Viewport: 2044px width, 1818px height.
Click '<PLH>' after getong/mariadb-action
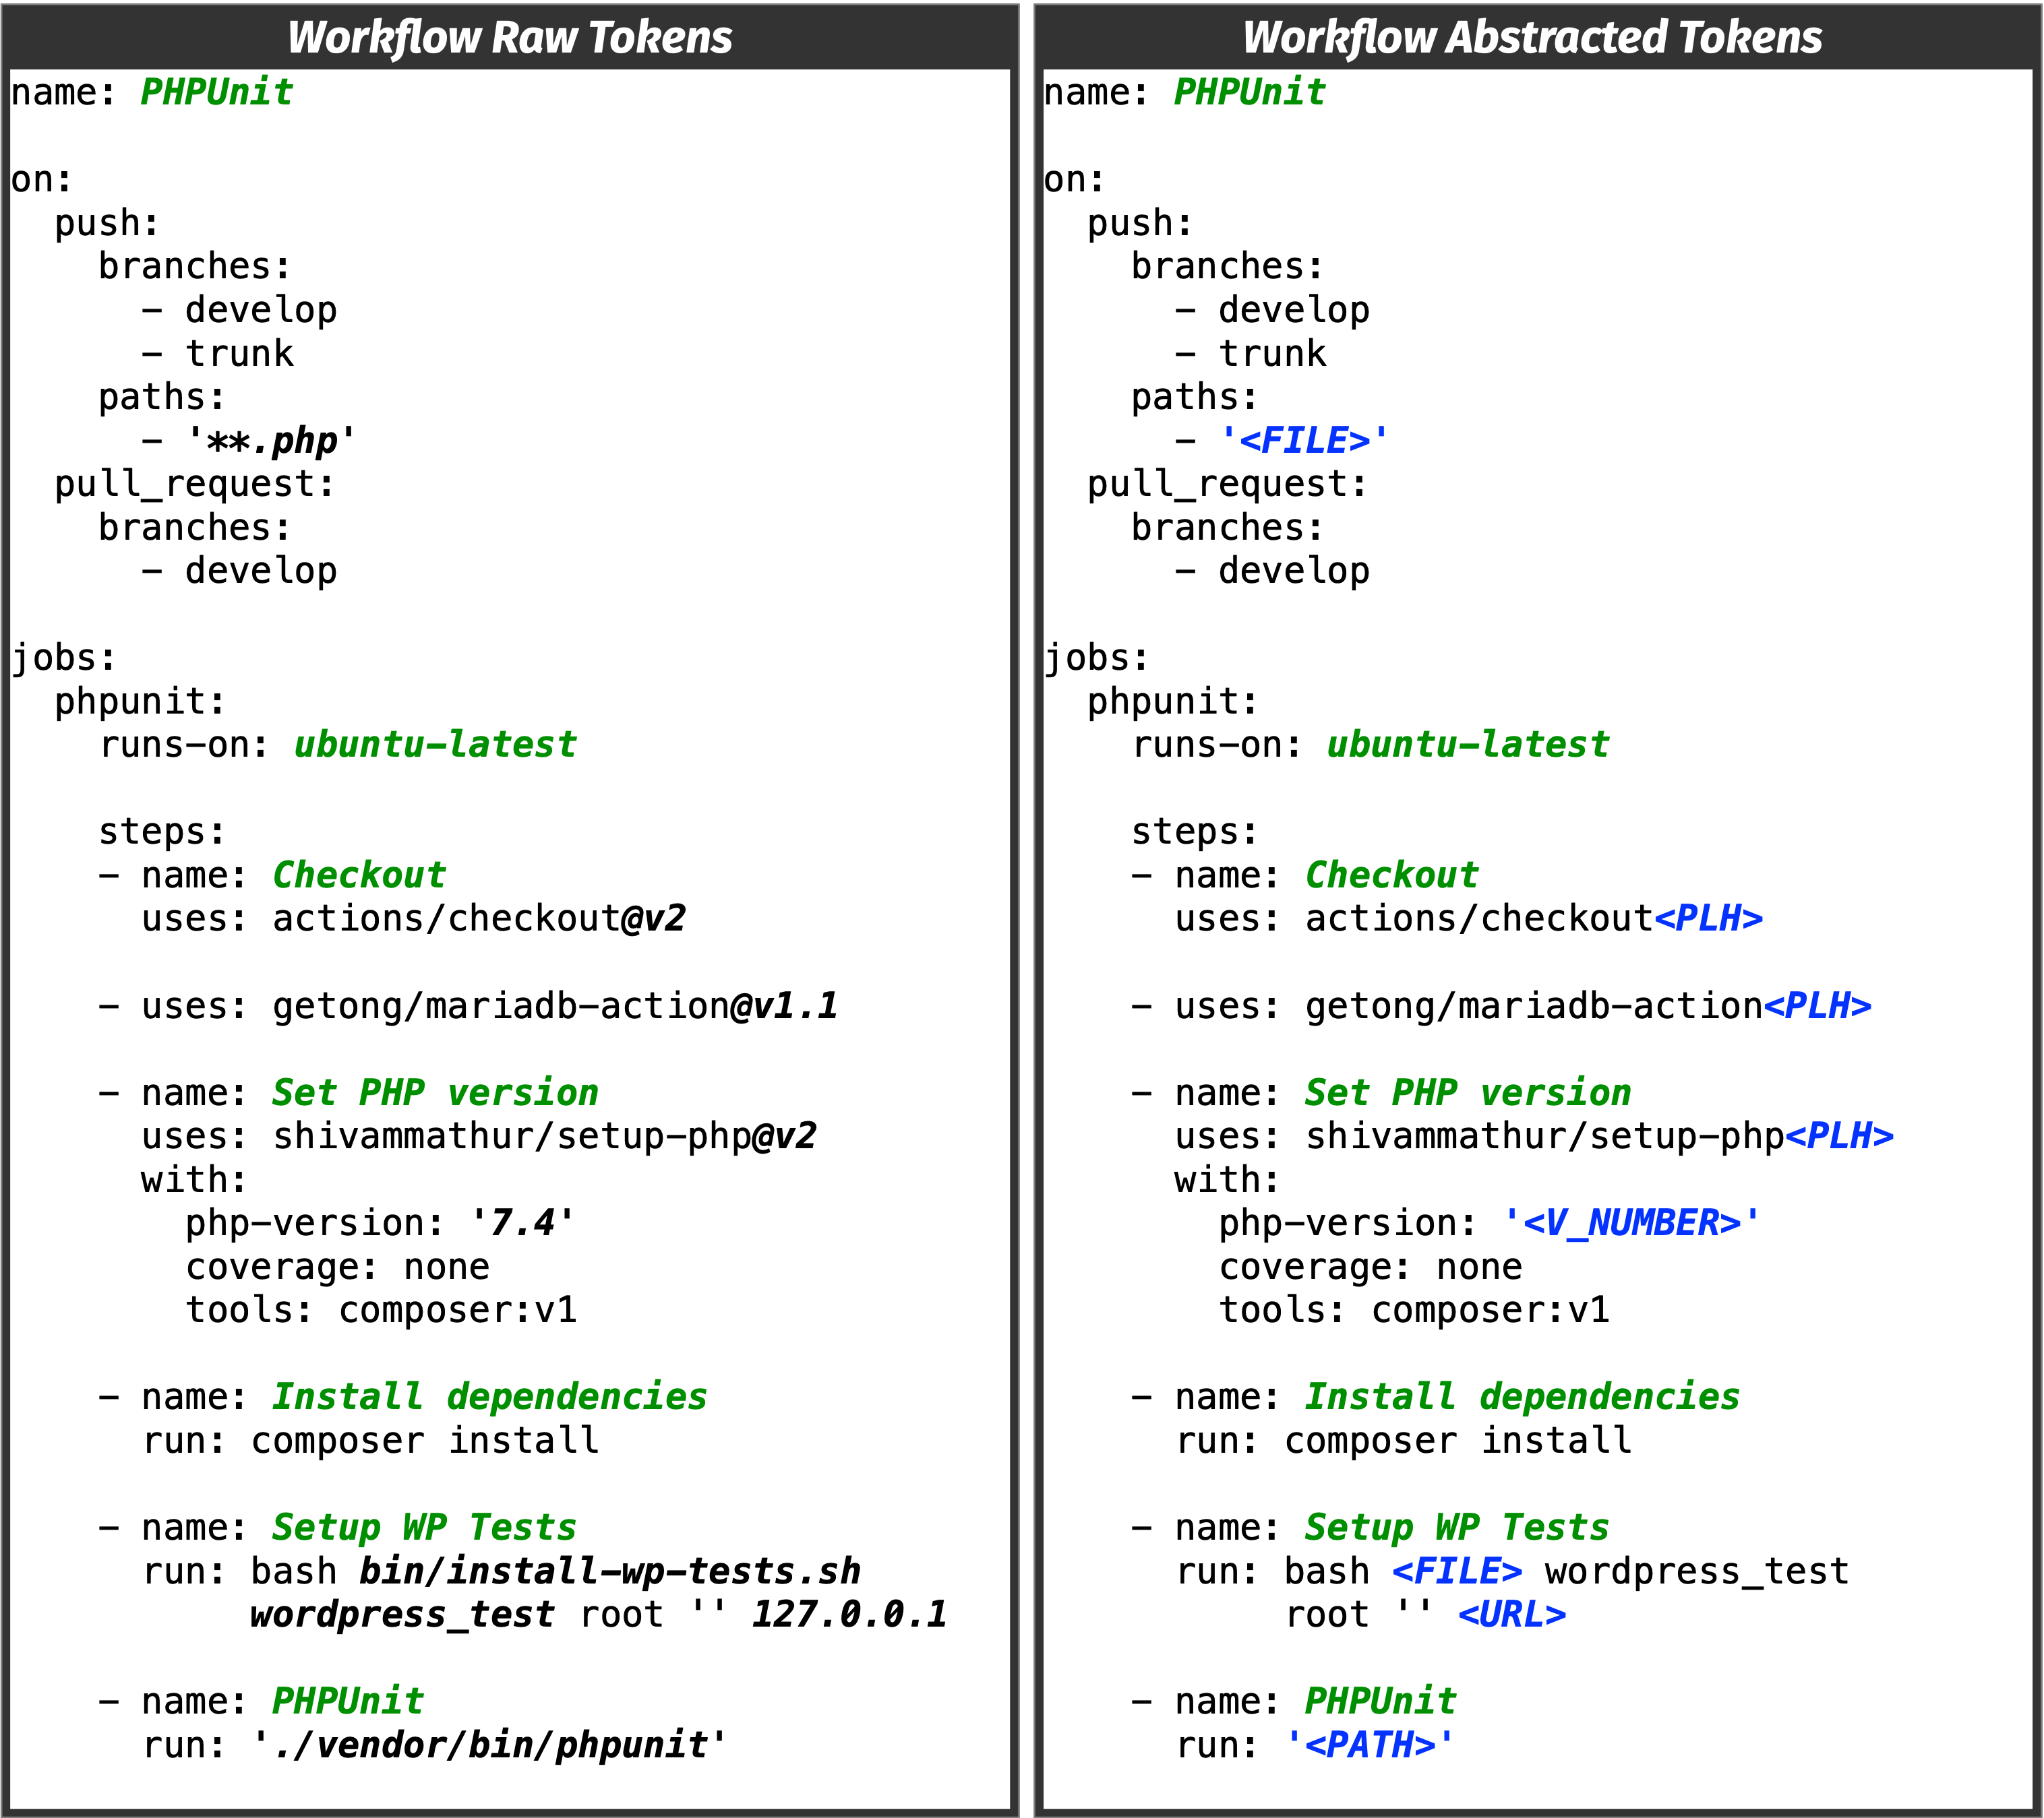pyautogui.click(x=1817, y=1005)
